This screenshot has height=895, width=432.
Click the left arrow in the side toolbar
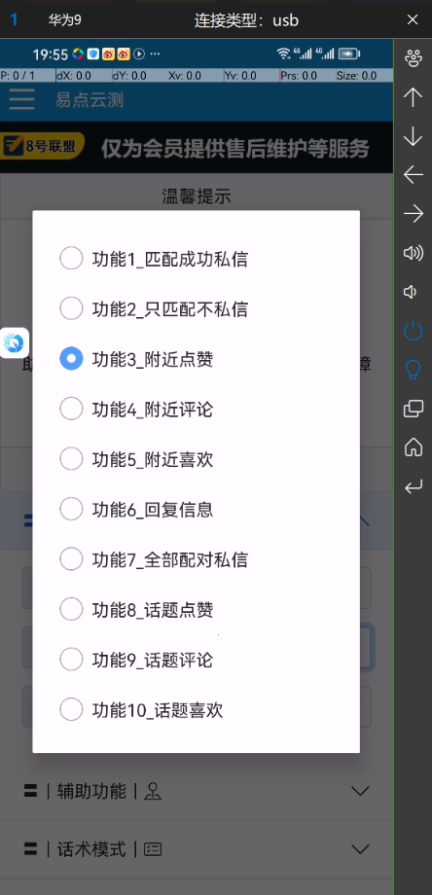click(x=413, y=175)
